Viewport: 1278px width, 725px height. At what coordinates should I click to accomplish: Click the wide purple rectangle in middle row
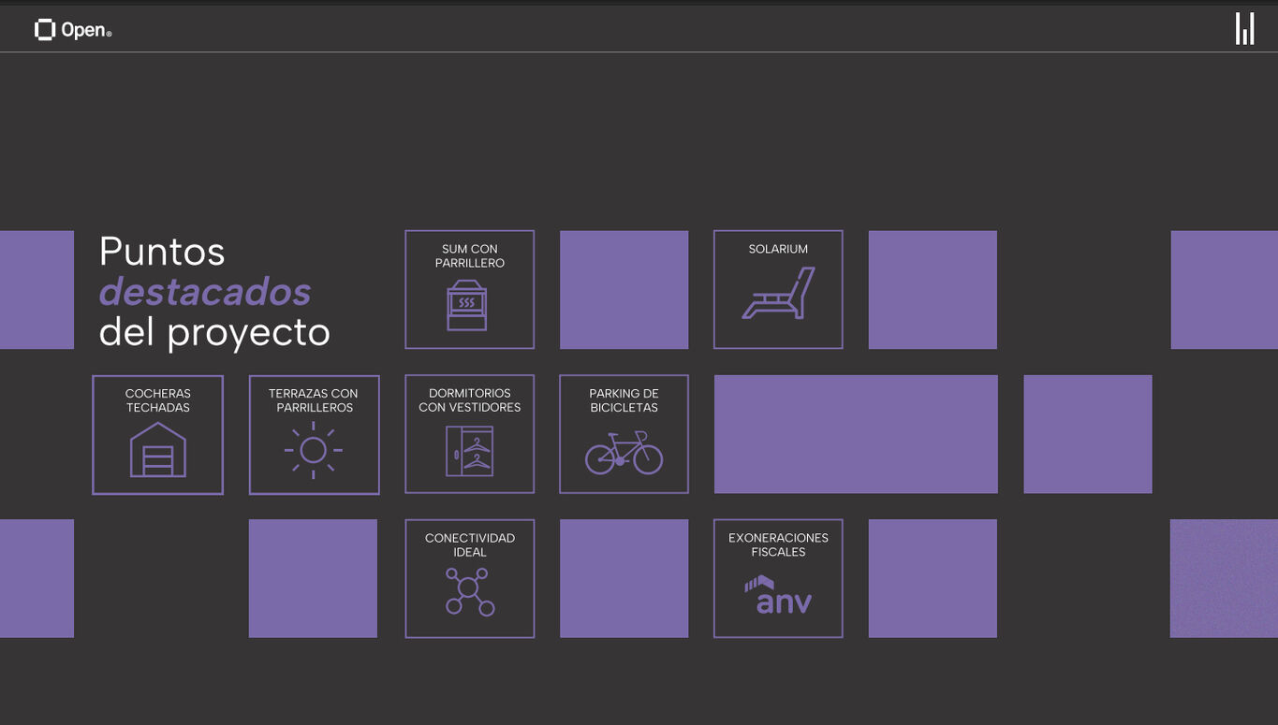[856, 434]
